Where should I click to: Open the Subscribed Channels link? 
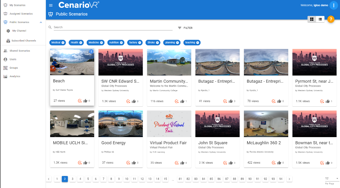[24, 41]
